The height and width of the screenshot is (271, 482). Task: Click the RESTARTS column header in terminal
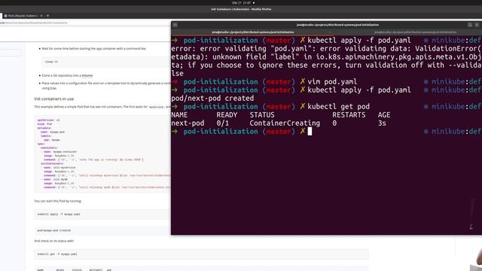349,115
